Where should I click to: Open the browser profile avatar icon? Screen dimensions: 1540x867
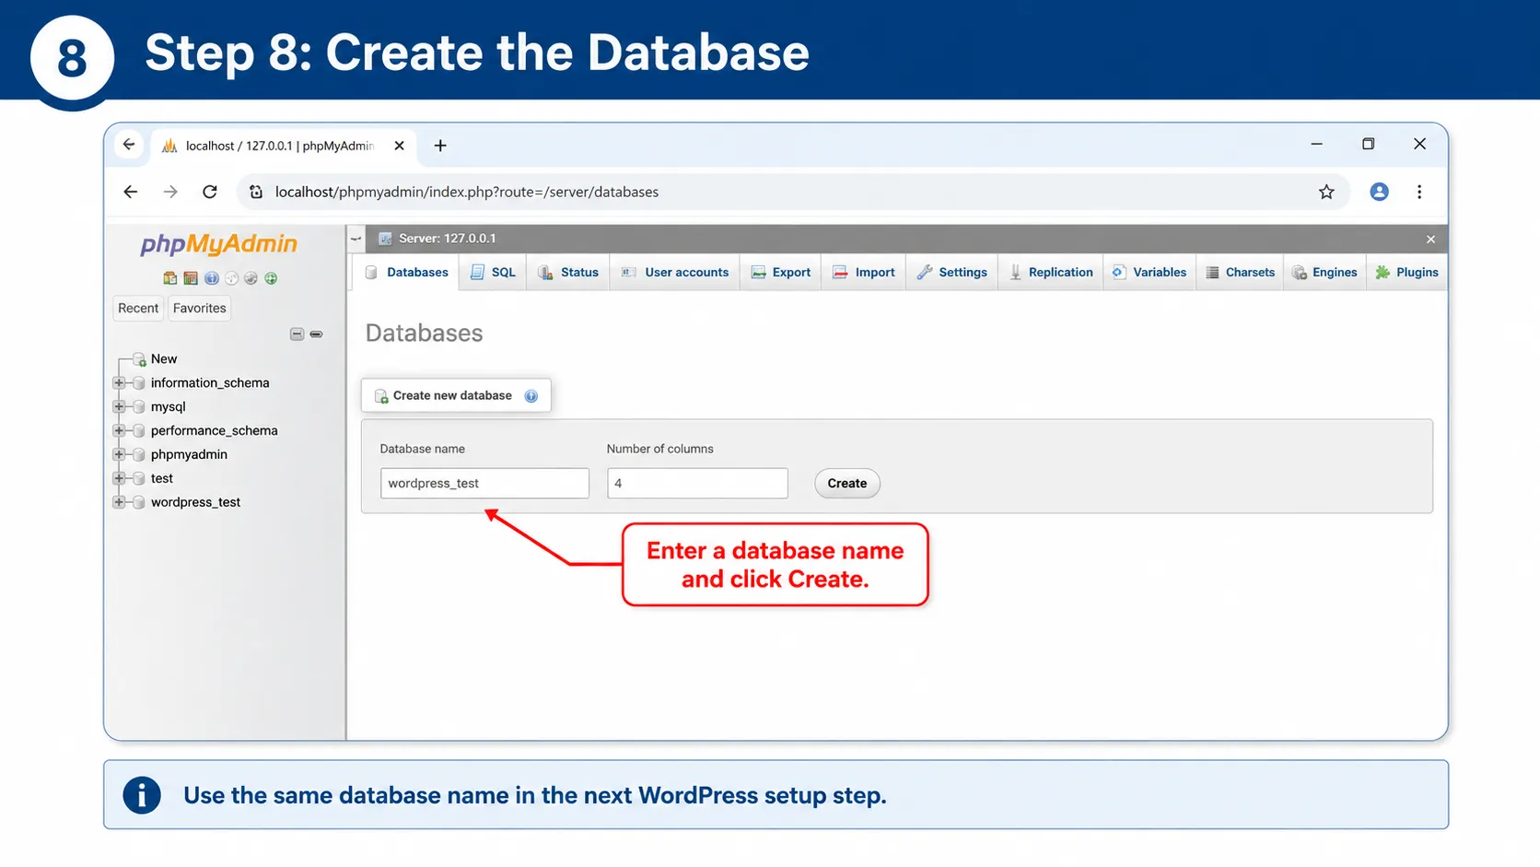(x=1379, y=192)
